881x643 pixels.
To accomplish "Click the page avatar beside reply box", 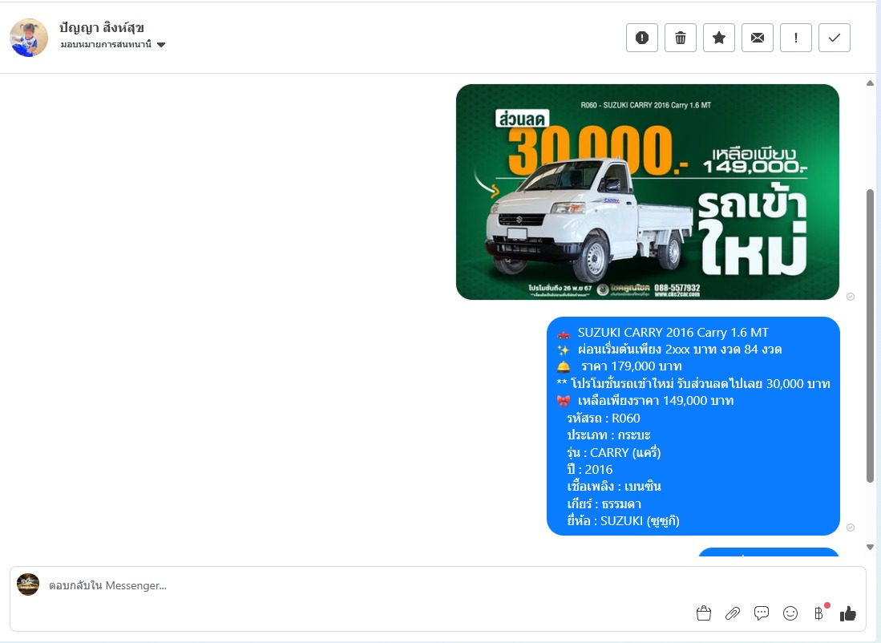I will pos(28,584).
